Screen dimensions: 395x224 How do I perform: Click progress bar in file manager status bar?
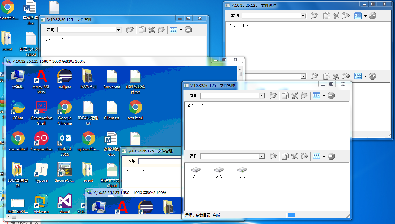[306, 215]
